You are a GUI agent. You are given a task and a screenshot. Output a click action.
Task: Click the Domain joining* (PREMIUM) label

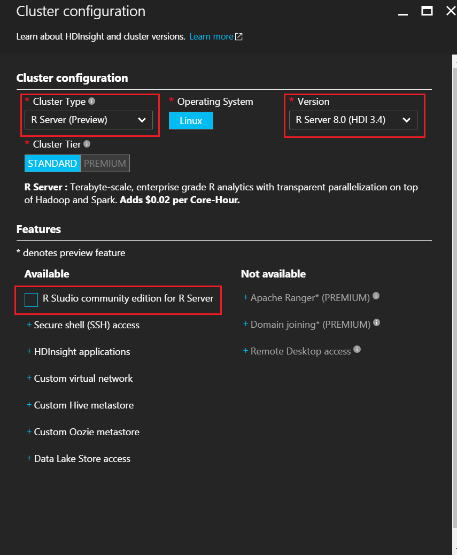click(311, 325)
